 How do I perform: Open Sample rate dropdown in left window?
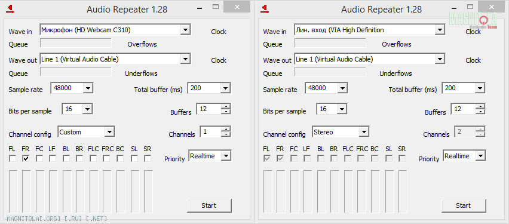click(88, 88)
